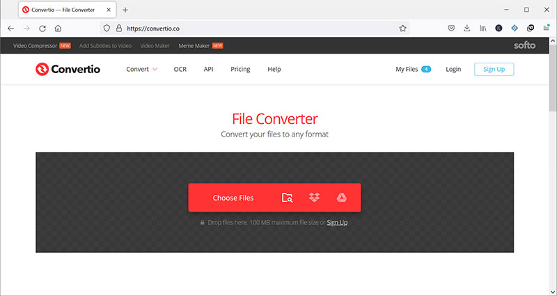This screenshot has height=296, width=557.
Task: Maximize the browser window
Action: click(x=526, y=10)
